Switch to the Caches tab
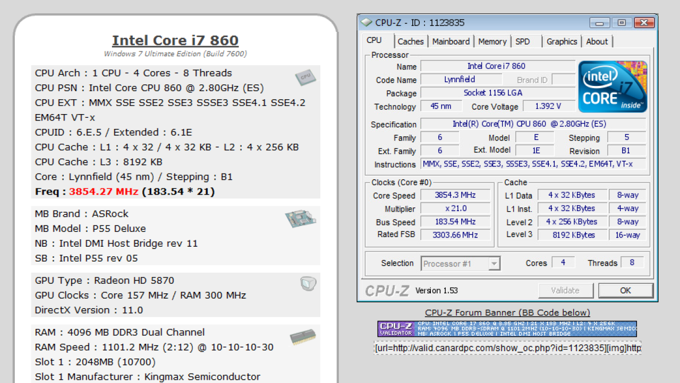 [411, 41]
